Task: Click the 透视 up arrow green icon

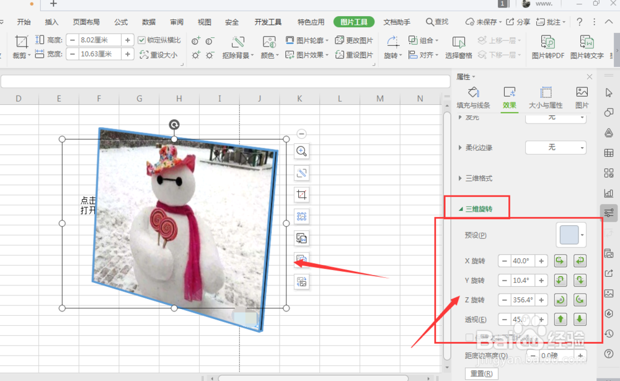Action: [x=560, y=320]
